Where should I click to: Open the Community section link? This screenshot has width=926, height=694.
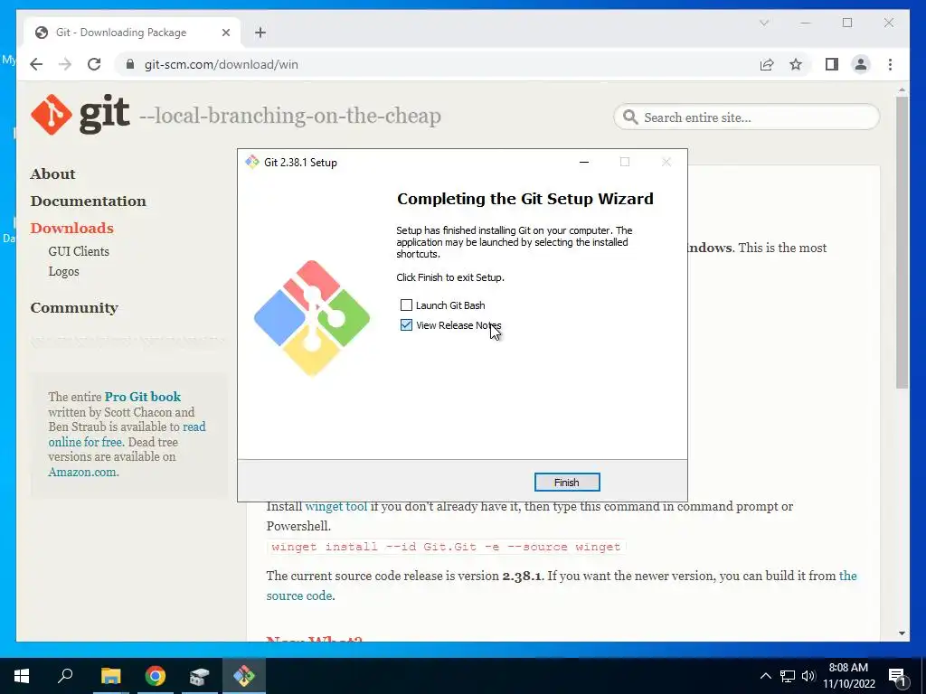tap(74, 308)
